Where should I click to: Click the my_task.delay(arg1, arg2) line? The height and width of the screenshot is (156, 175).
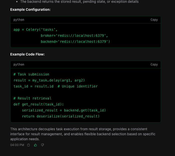pos(49,80)
